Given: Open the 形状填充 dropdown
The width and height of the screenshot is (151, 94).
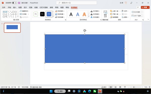Looking at the screenshot, I should 60,11.
